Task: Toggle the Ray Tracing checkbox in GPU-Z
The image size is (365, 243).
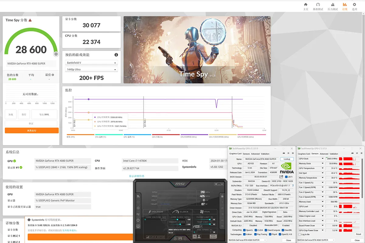Action: [x=255, y=234]
